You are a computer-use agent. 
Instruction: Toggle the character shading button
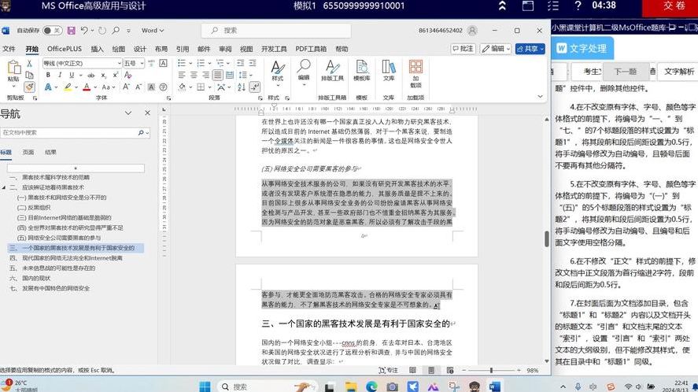pyautogui.click(x=151, y=87)
